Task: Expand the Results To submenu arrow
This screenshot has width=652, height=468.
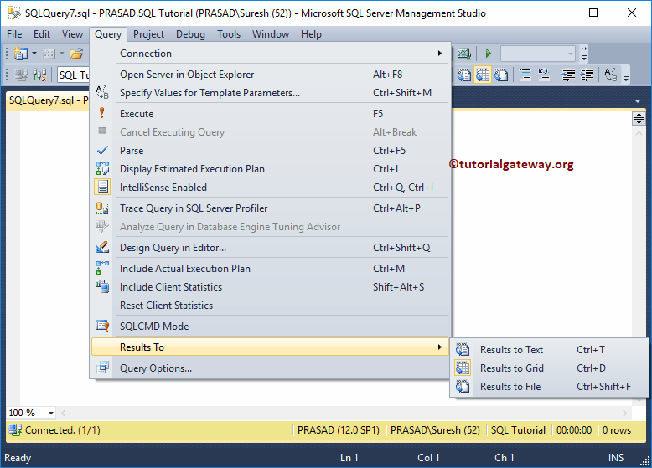Action: pos(439,347)
